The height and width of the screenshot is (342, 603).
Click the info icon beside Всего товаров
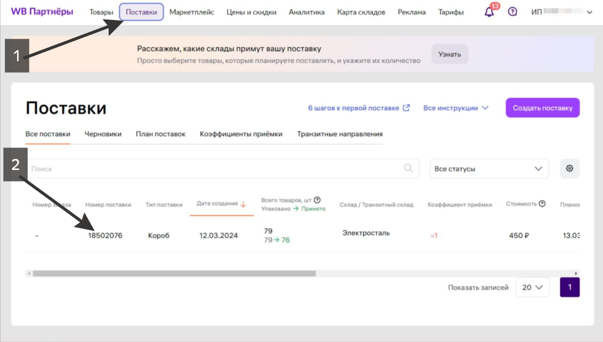pyautogui.click(x=317, y=200)
